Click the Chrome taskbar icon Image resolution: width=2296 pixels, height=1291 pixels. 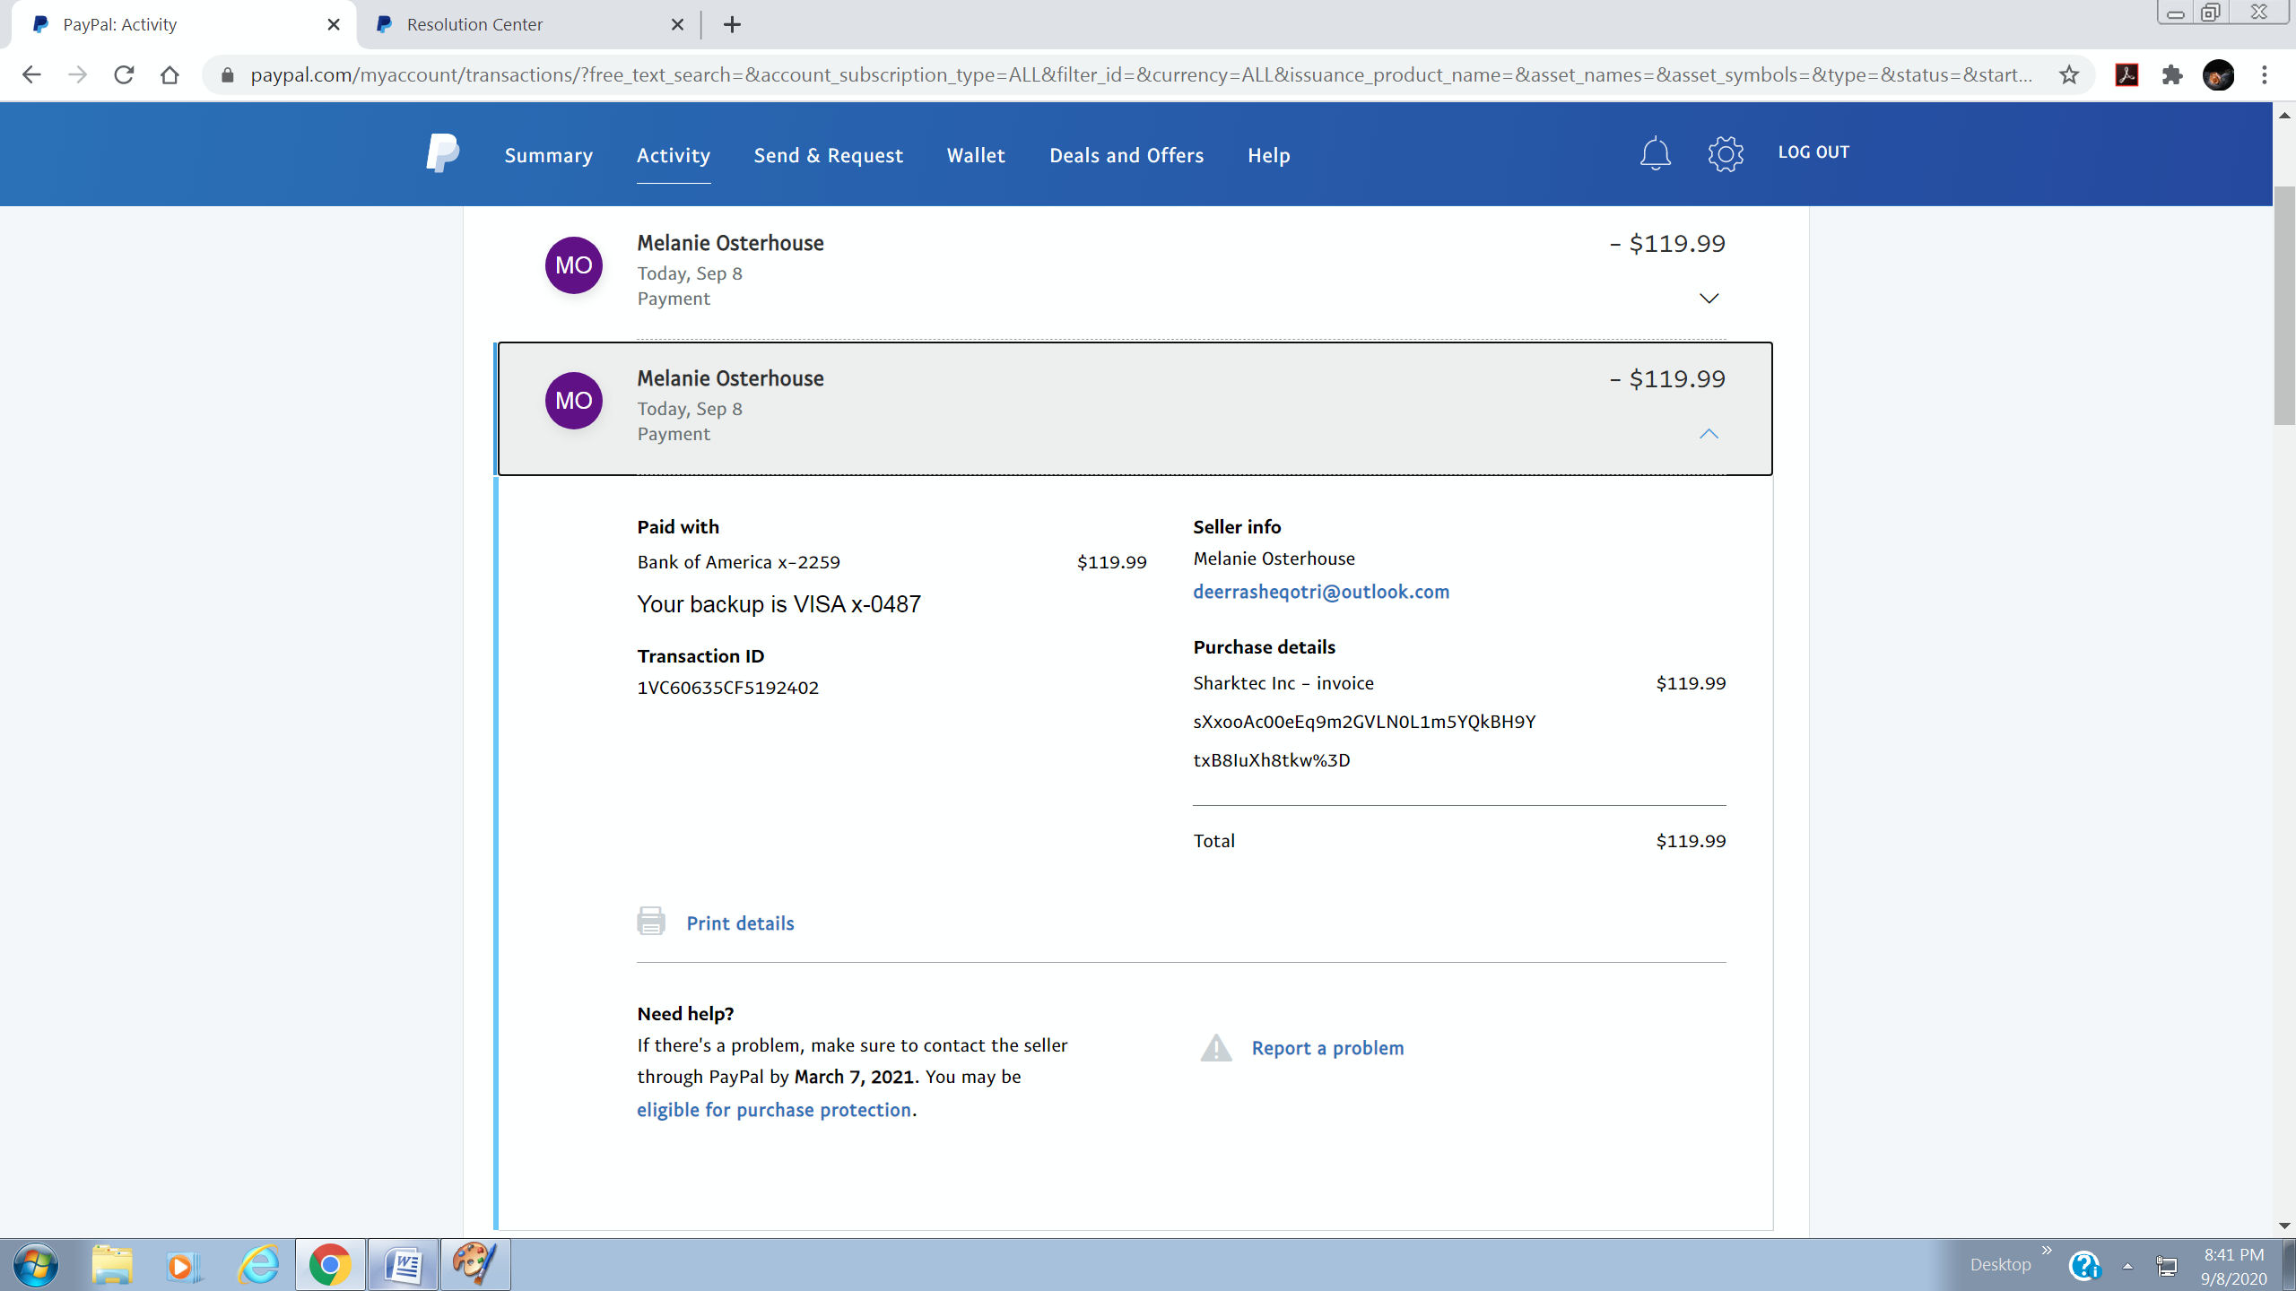[330, 1265]
